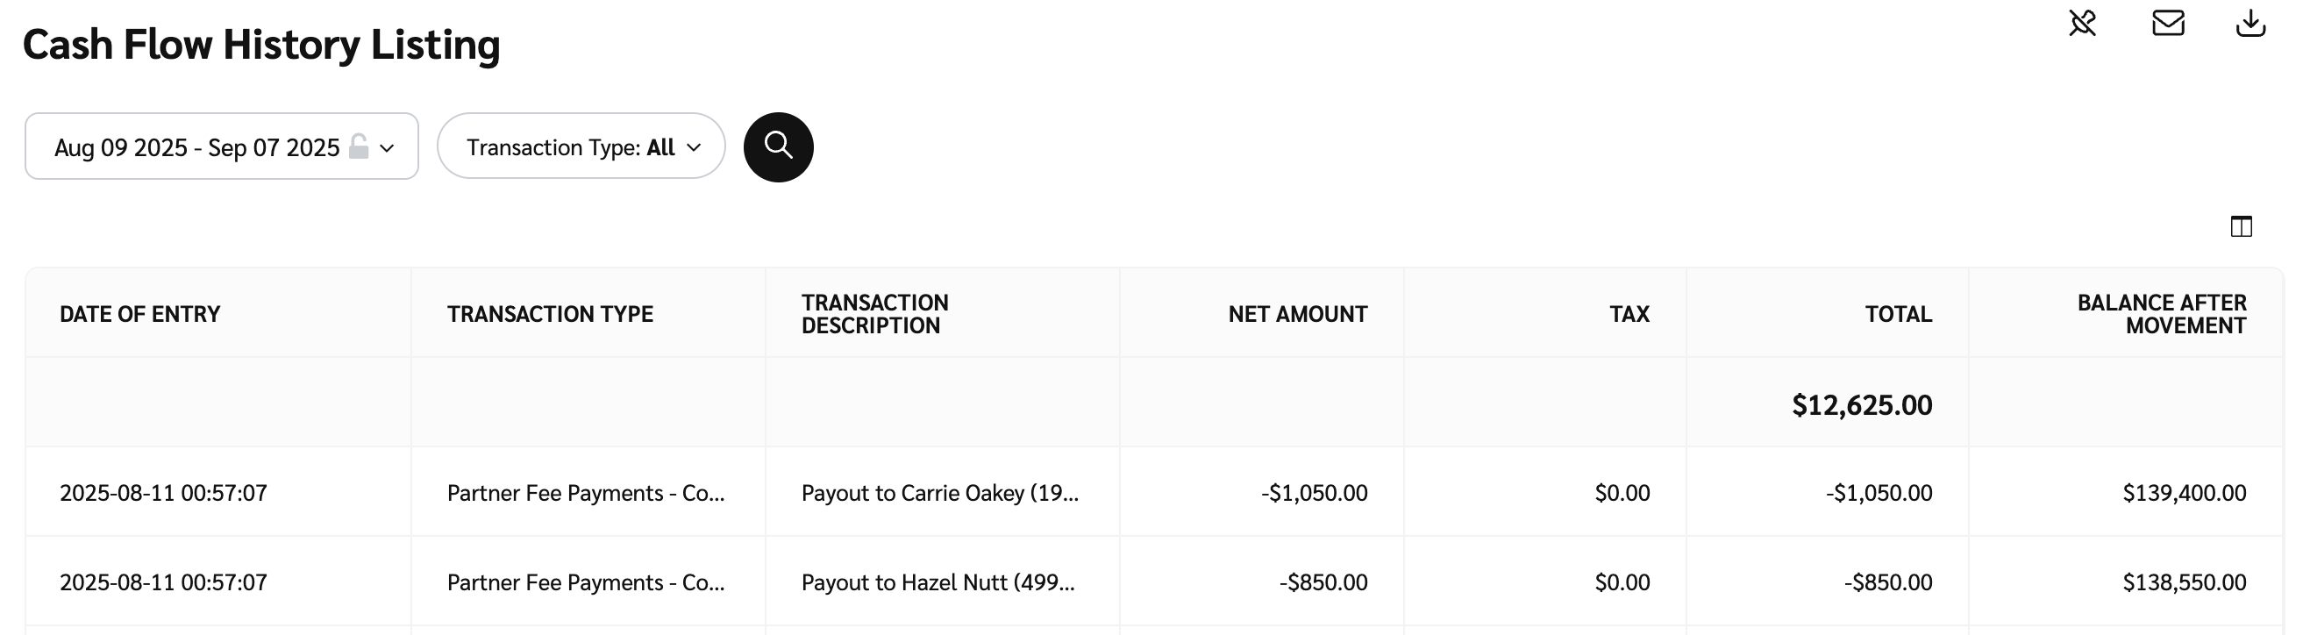Click the Tax column header
This screenshot has width=2303, height=635.
(1629, 314)
